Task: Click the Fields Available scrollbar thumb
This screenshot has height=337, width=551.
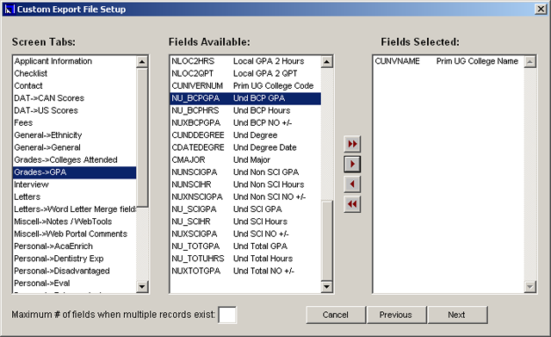Action: tap(326, 240)
